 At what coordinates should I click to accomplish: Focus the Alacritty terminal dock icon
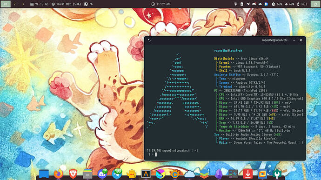click(x=146, y=174)
